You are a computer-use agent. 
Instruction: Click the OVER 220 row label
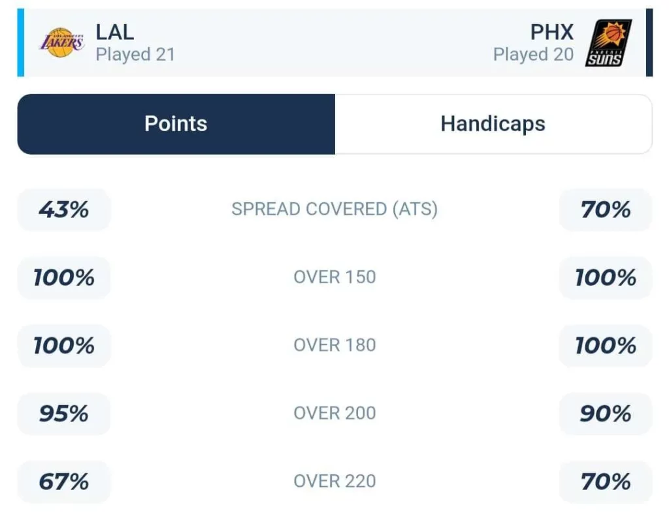click(x=334, y=482)
